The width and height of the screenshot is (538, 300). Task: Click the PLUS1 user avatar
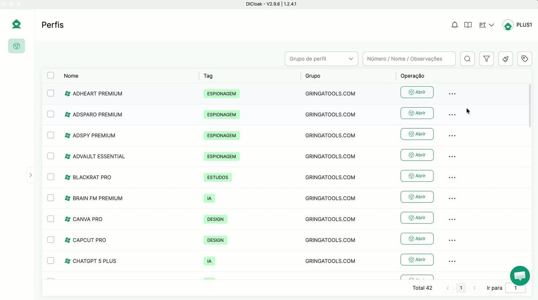[508, 25]
